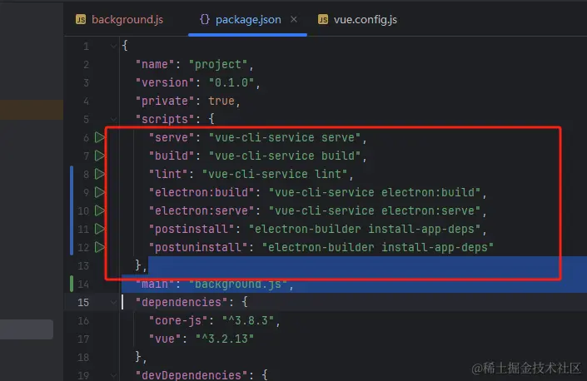Run the serve script from gutter
Screen dimensions: 587x381
coord(100,137)
